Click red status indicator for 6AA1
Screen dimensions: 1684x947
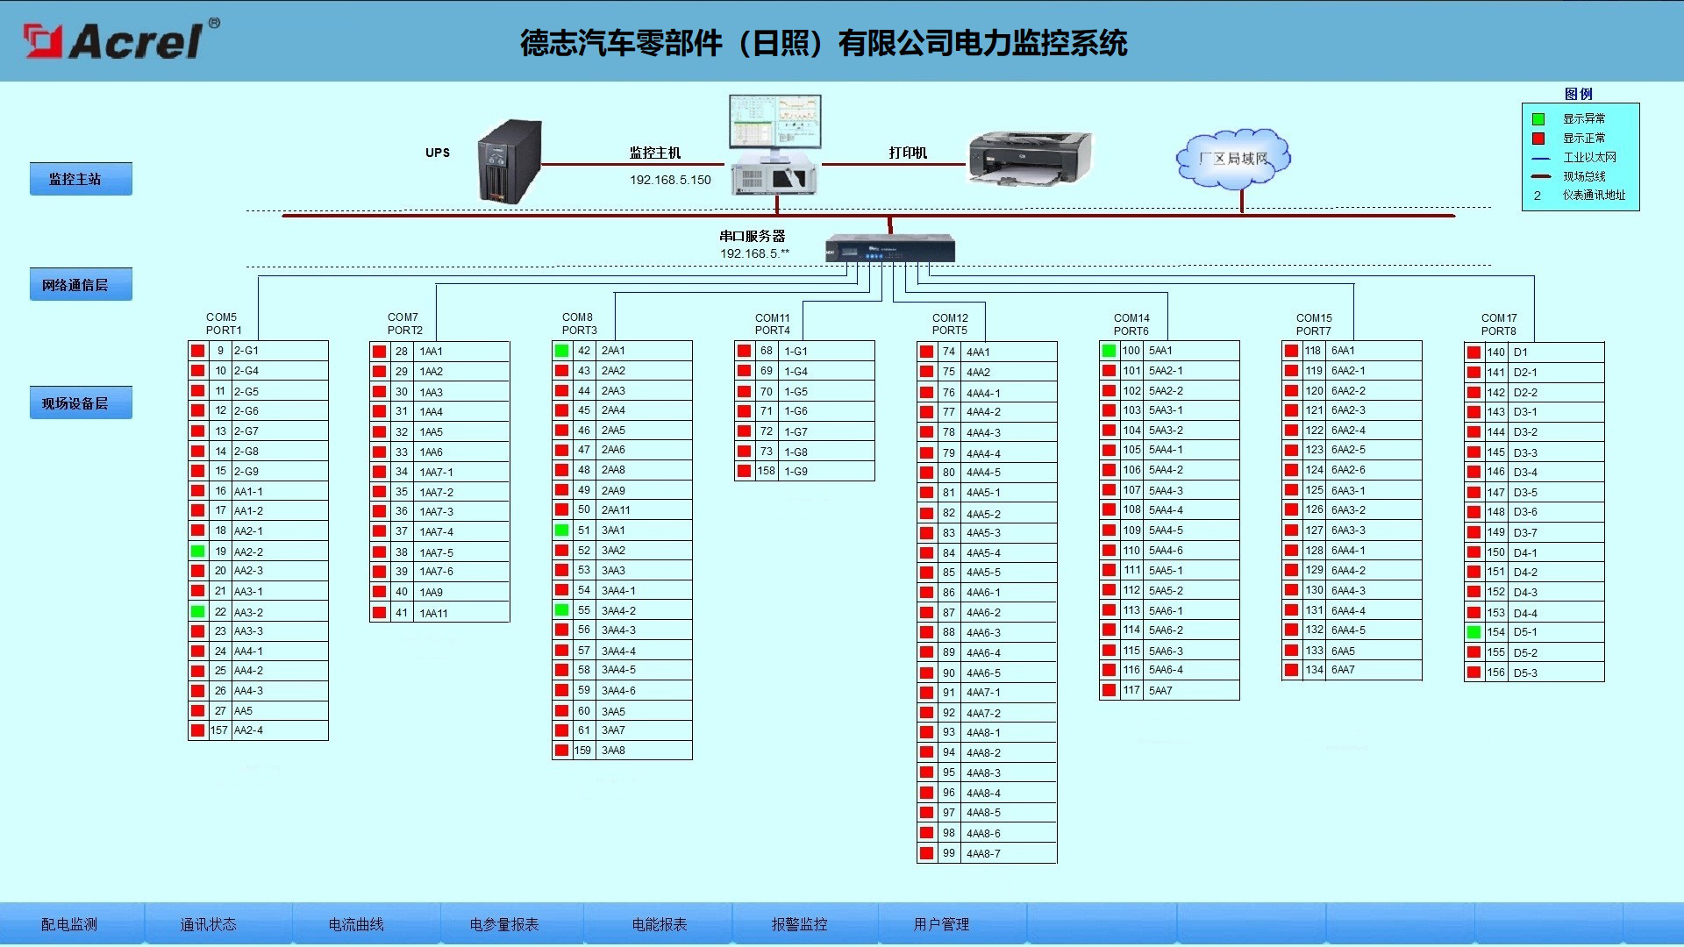coord(1292,351)
